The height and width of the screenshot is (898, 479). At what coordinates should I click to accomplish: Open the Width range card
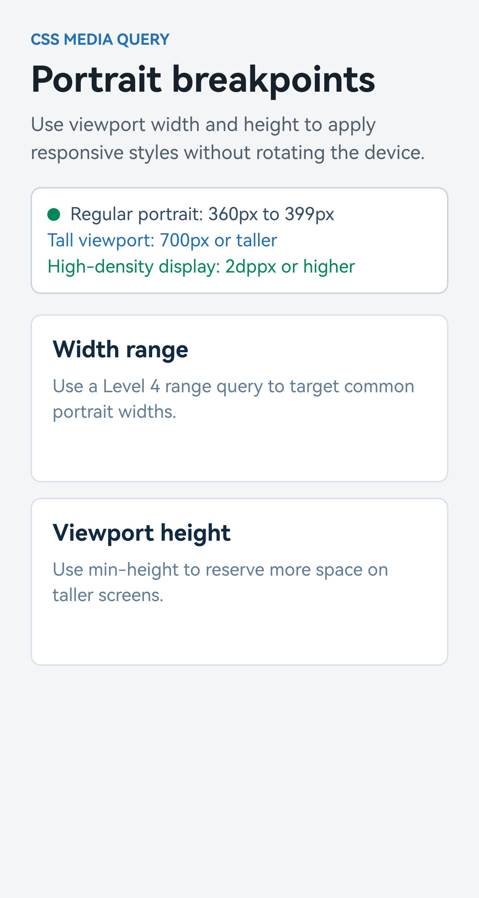pyautogui.click(x=239, y=398)
